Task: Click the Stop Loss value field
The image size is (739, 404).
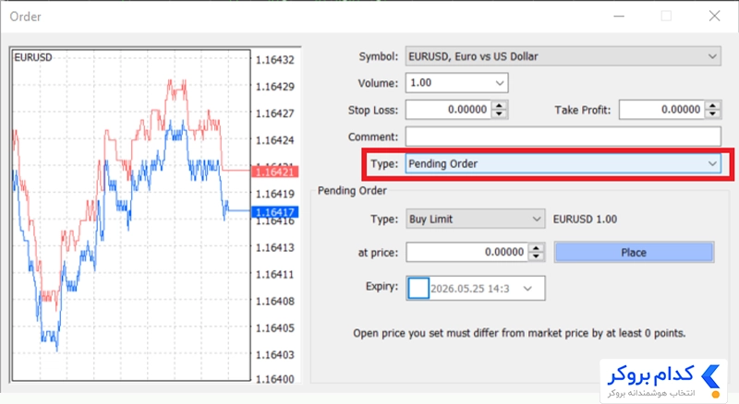Action: (x=449, y=110)
